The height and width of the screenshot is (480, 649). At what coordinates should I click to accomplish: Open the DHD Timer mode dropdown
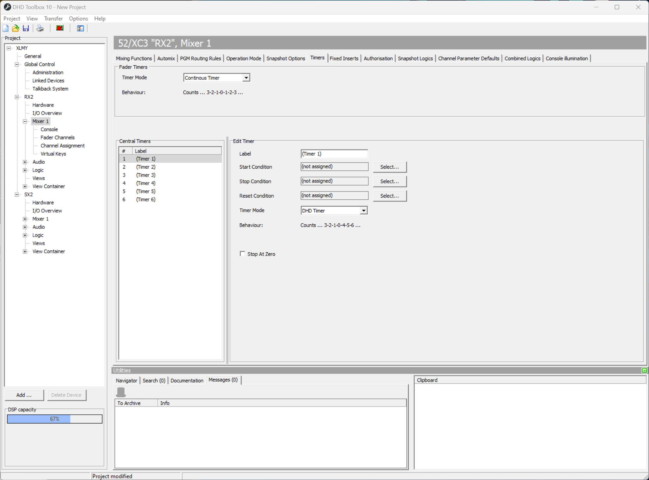[364, 210]
